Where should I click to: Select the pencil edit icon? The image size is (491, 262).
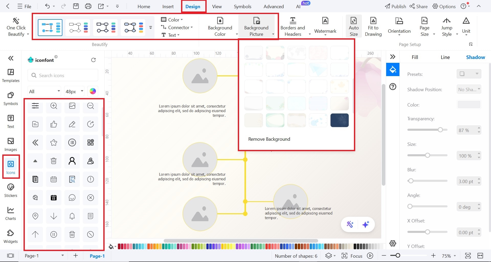pyautogui.click(x=72, y=124)
